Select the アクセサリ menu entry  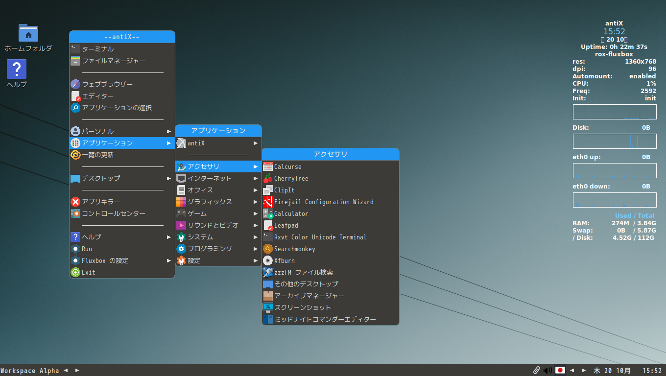click(x=218, y=166)
